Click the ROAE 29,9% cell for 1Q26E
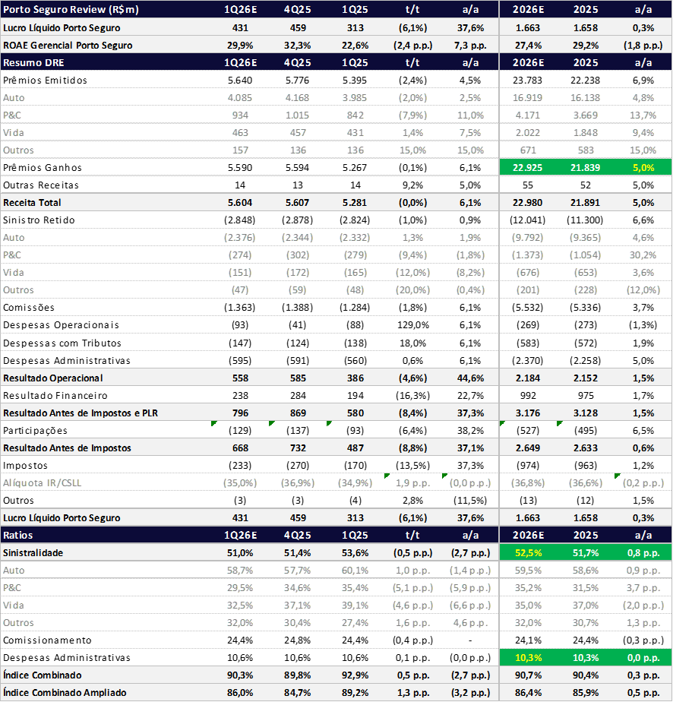 [239, 45]
